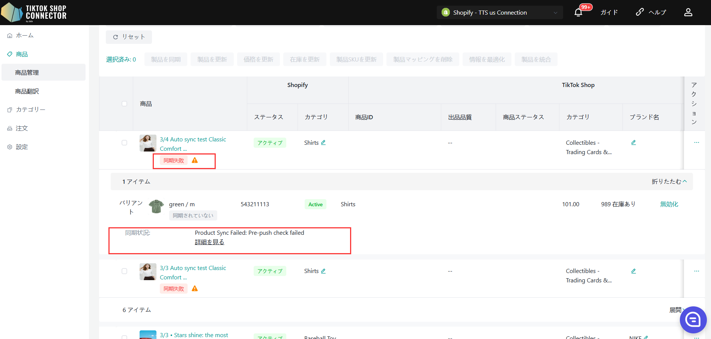Edit brand name for 3/4 Auto sync product
This screenshot has height=339, width=711.
coord(633,142)
